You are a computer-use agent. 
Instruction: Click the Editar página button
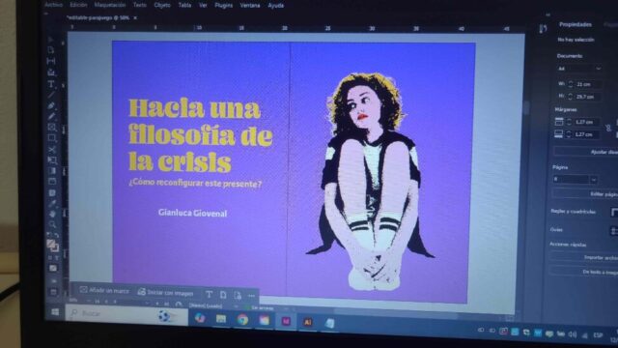[x=585, y=193]
